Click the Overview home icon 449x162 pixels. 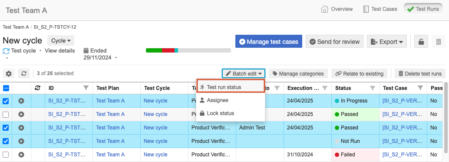pos(324,9)
